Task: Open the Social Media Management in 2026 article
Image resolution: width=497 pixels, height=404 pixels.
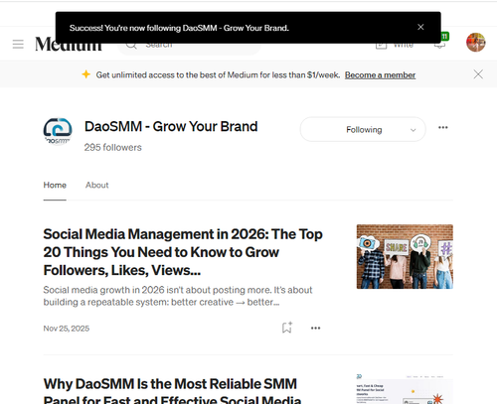Action: [x=183, y=252]
